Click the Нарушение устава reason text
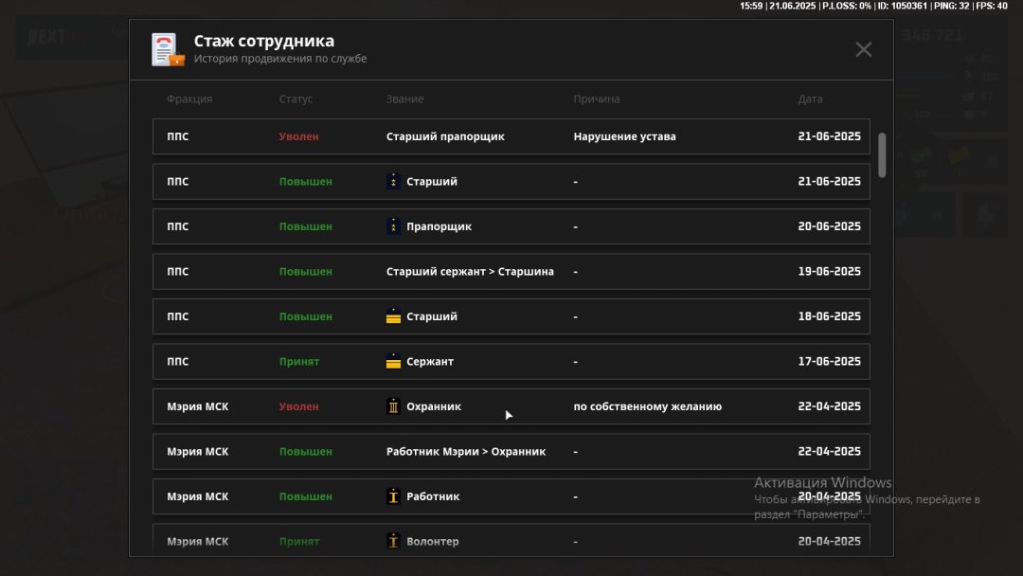 pos(624,136)
